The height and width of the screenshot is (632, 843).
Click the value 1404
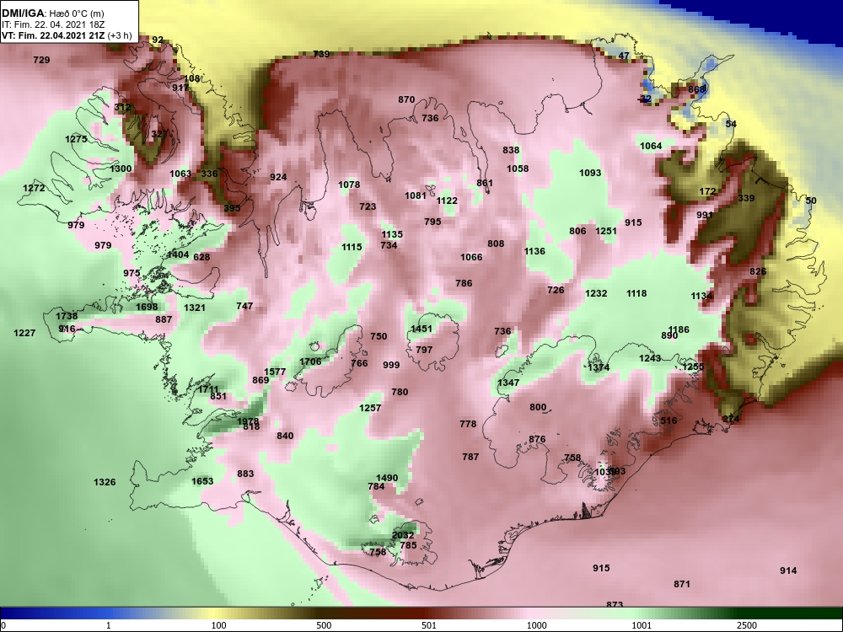[178, 254]
